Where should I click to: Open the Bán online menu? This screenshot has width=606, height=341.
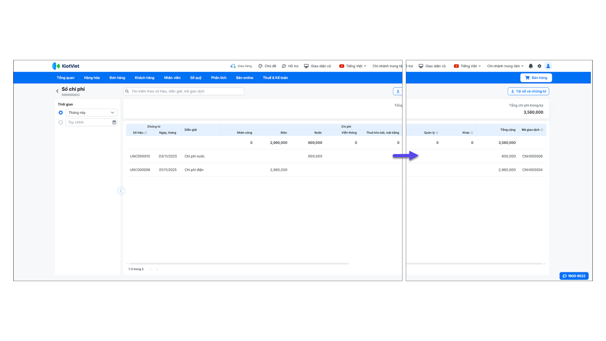tap(245, 78)
